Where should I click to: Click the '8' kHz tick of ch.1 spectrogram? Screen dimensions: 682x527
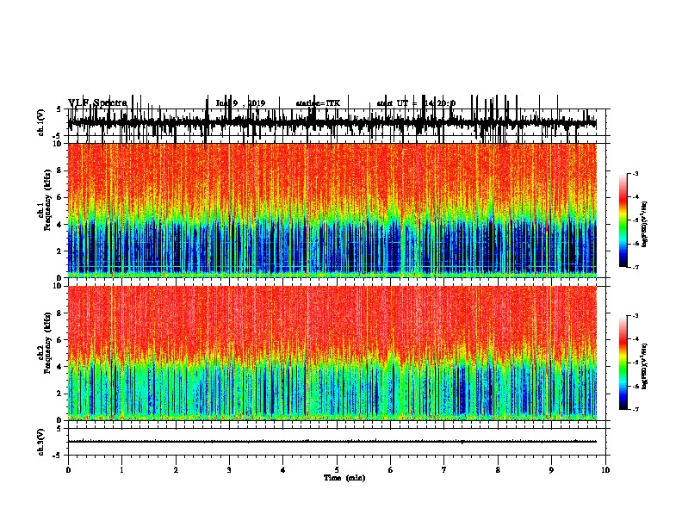61,170
